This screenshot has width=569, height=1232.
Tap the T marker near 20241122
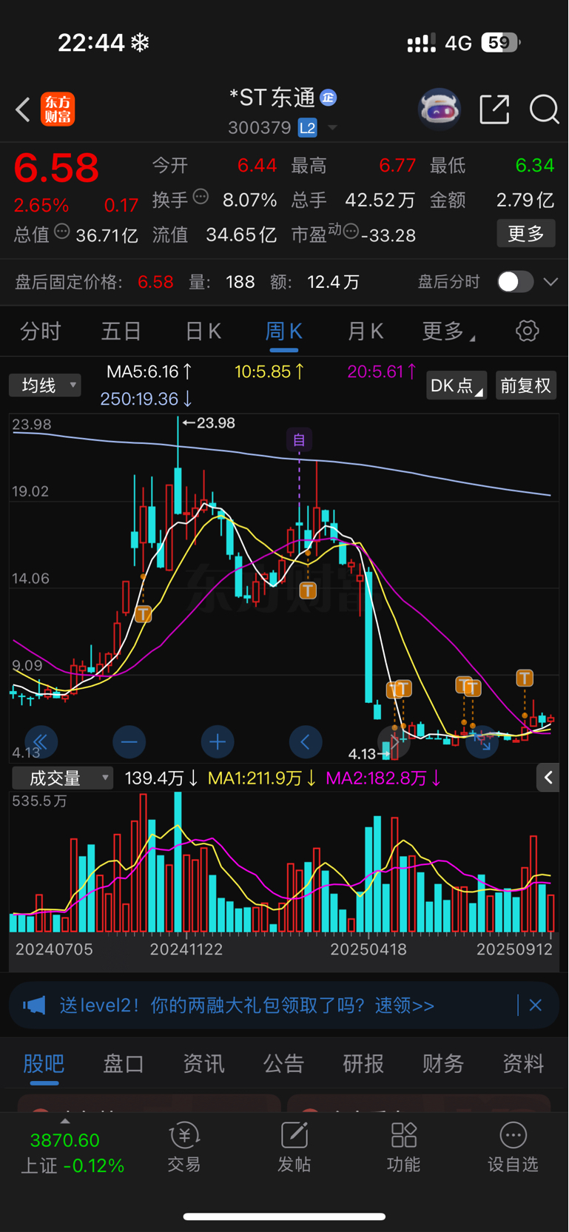144,613
